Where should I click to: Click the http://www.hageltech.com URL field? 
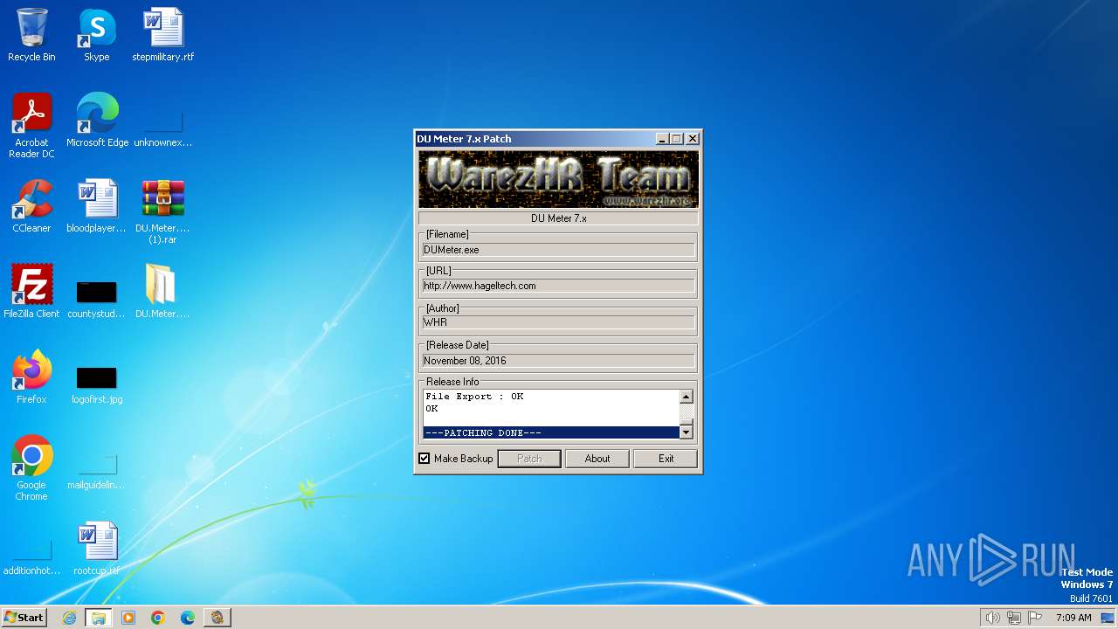[558, 286]
